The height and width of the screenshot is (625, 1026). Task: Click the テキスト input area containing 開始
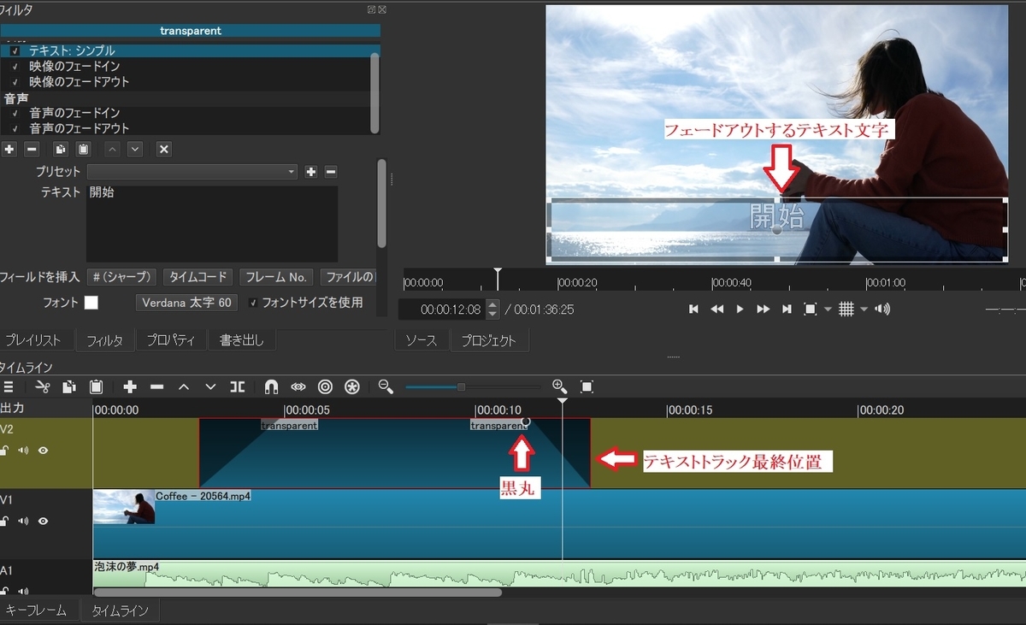[x=212, y=224]
